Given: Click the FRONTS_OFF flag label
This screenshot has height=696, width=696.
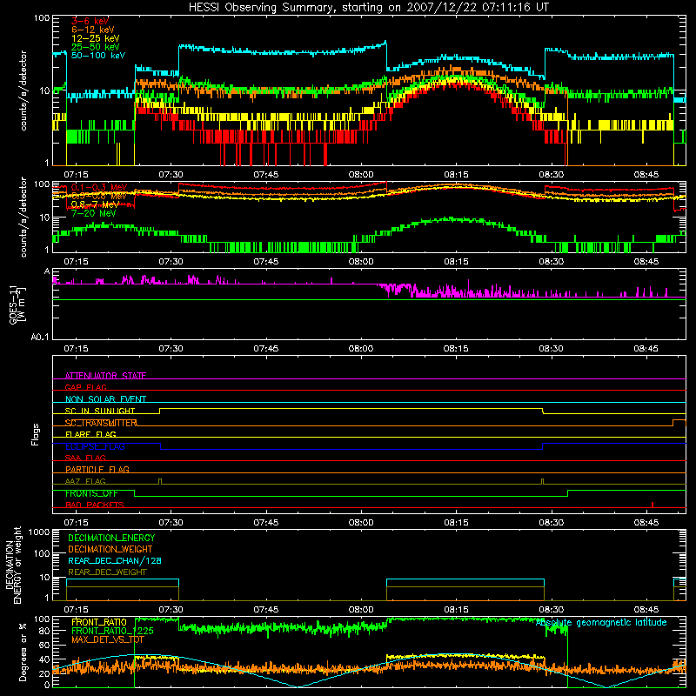Looking at the screenshot, I should (91, 493).
